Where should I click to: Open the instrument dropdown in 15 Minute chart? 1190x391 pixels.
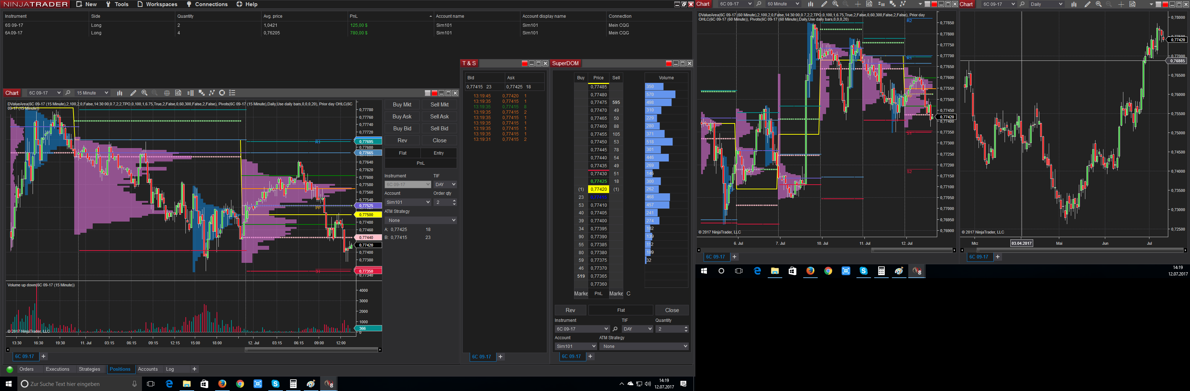click(44, 93)
